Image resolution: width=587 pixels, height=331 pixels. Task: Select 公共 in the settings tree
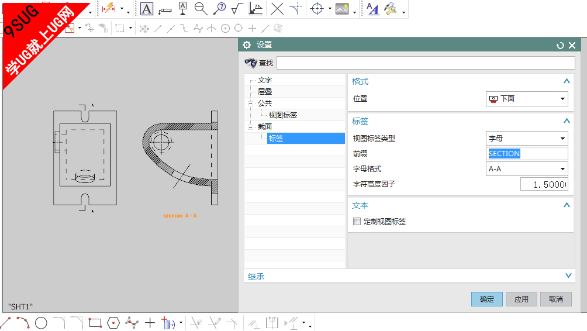(265, 104)
